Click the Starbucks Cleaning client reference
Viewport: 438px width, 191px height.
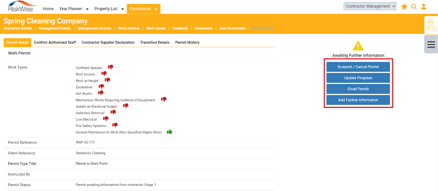coord(91,153)
